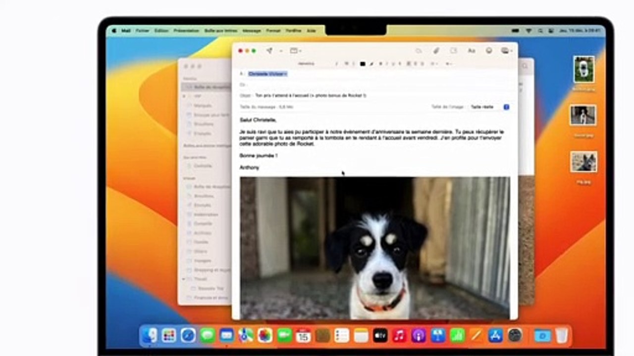This screenshot has height=356, width=634.
Task: Open Music from the Dock
Action: (x=399, y=335)
